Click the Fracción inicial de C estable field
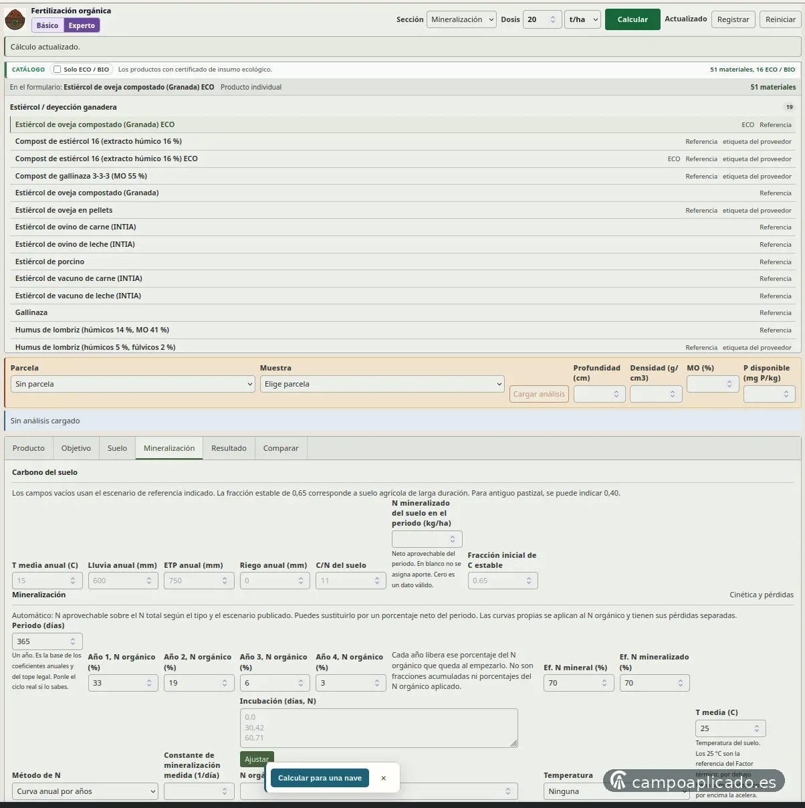Viewport: 805px width, 808px height. tap(503, 581)
